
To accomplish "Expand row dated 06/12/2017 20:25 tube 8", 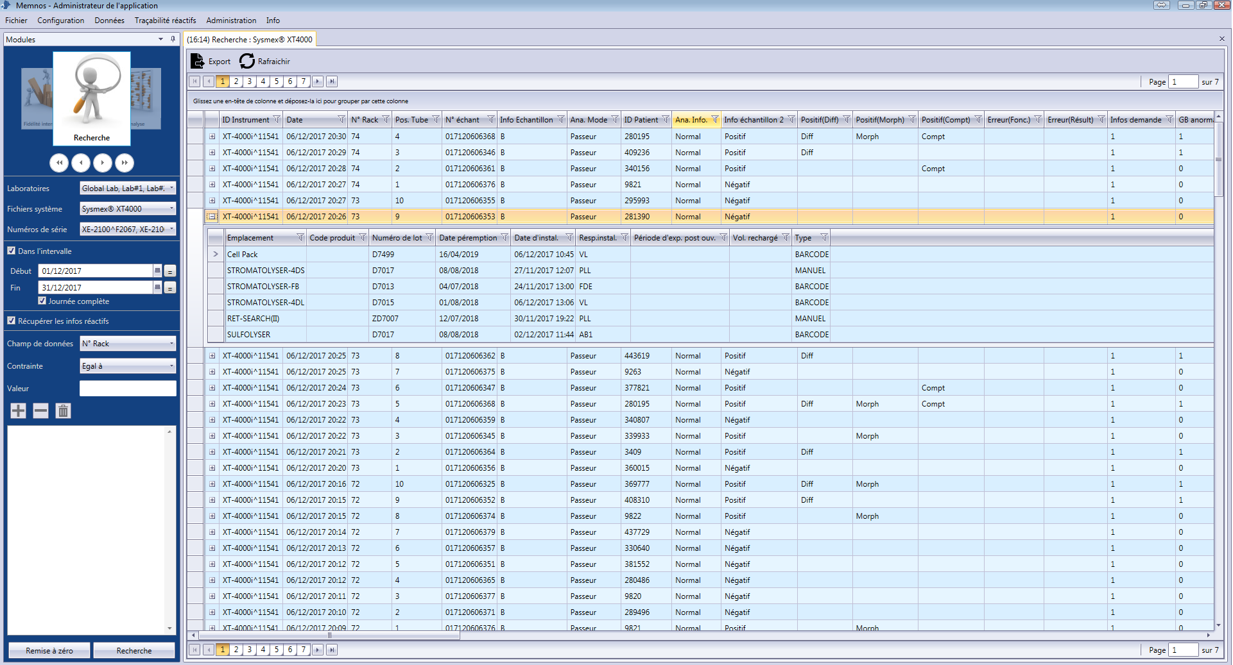I will (x=212, y=356).
